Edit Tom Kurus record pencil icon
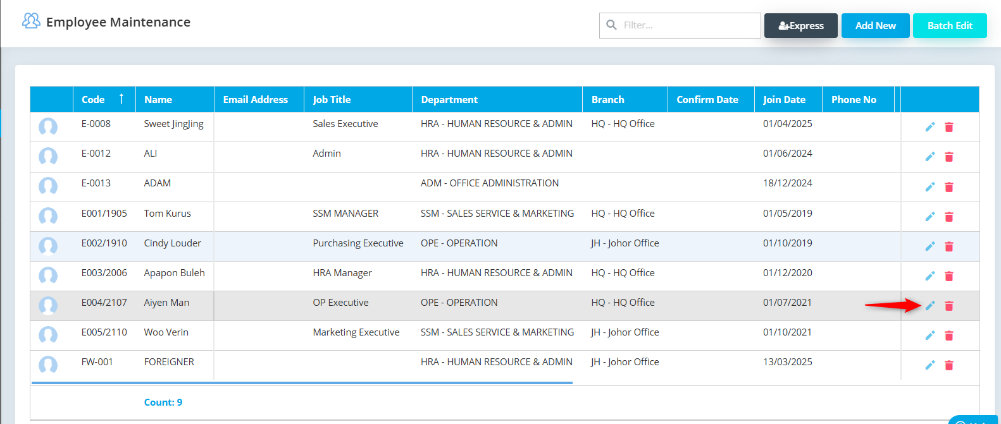 [x=929, y=217]
